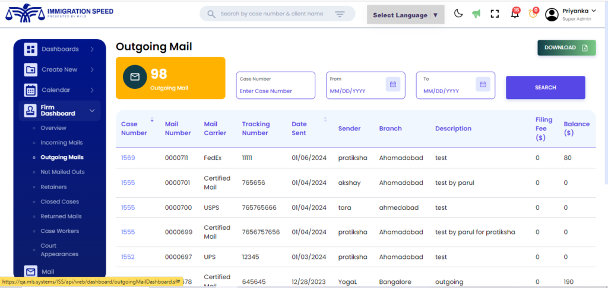This screenshot has height=288, width=608.
Task: Click the Sender column header
Action: [349, 129]
